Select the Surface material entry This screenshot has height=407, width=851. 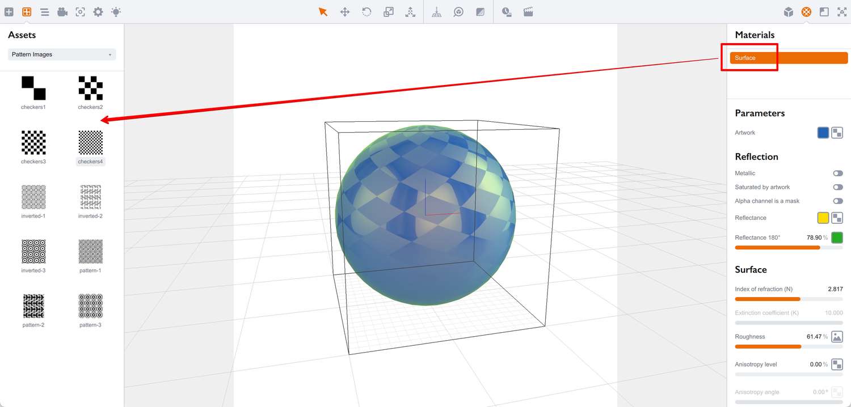[x=789, y=58]
